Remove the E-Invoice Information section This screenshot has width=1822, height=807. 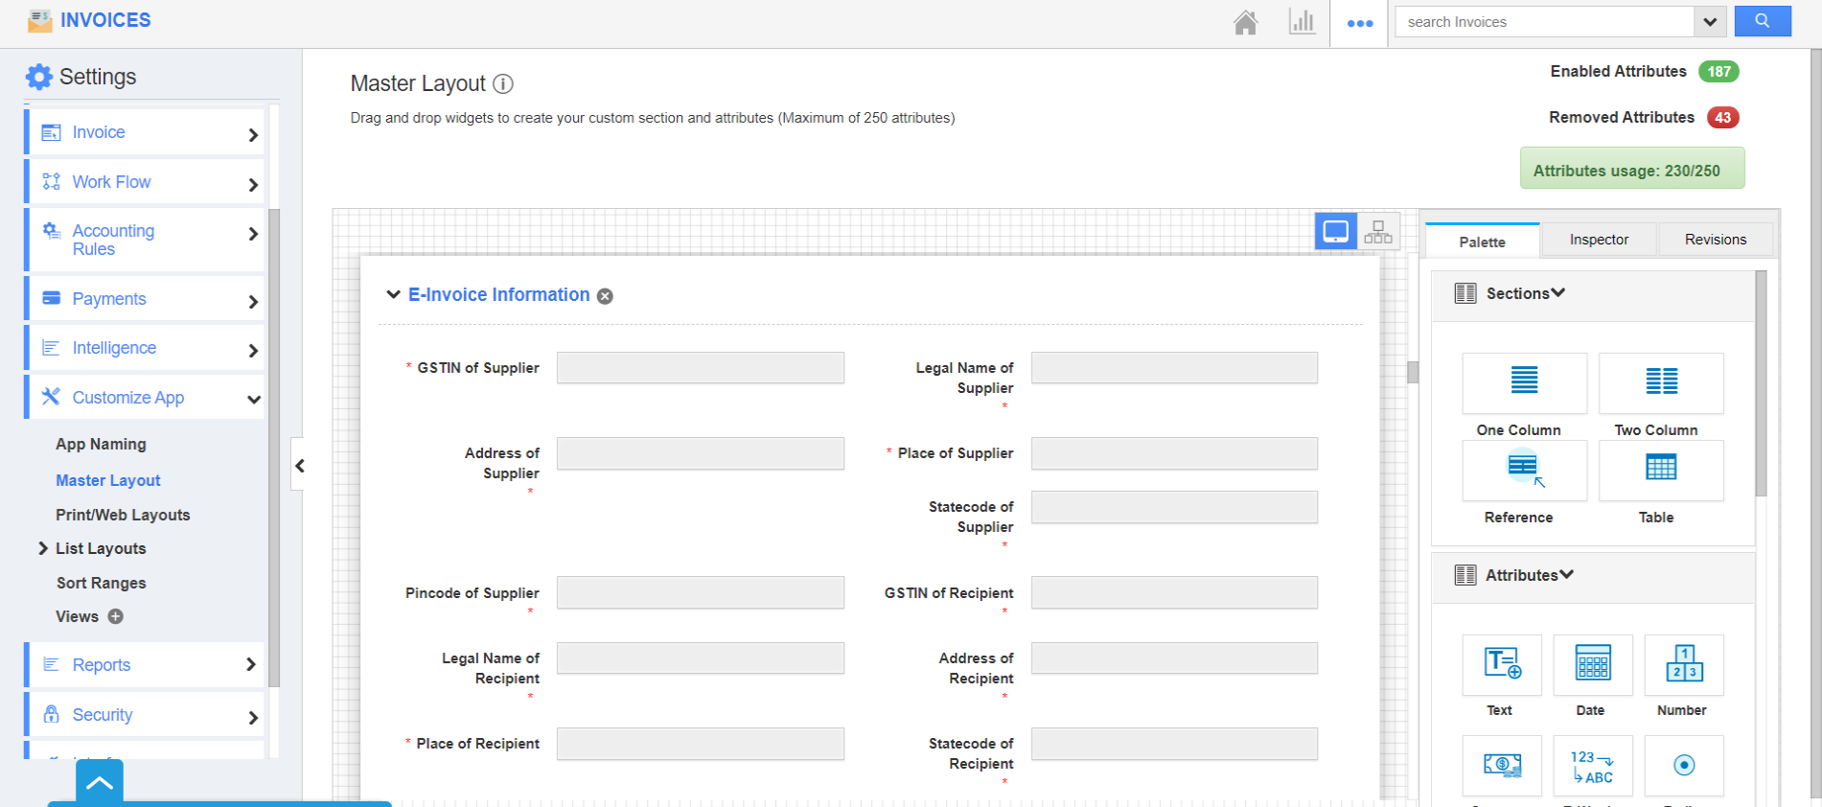pyautogui.click(x=605, y=296)
